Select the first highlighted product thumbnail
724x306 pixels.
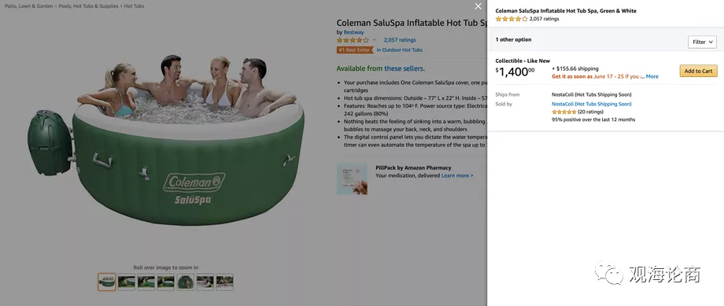point(107,282)
